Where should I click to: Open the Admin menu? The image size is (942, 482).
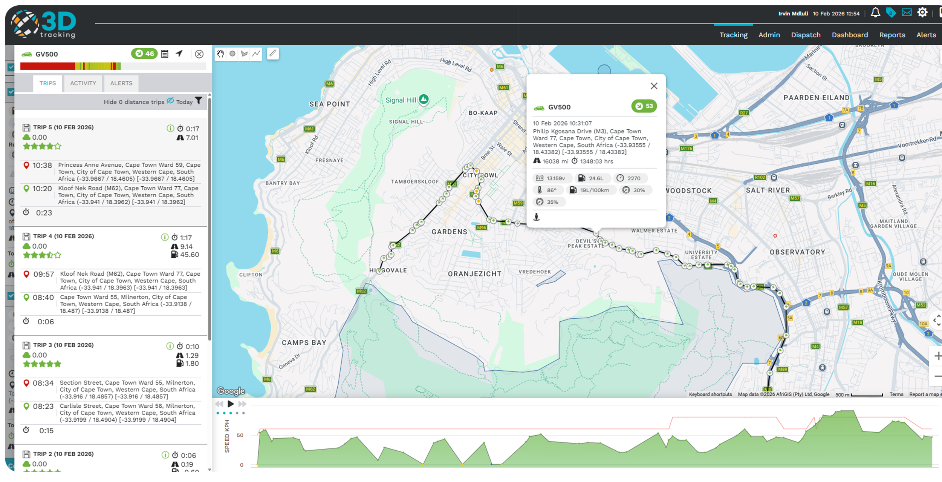(x=769, y=35)
